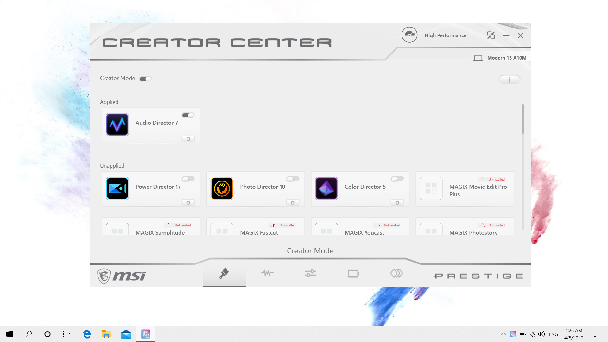The height and width of the screenshot is (342, 608).
Task: Open the Windows Start menu
Action: (x=9, y=334)
